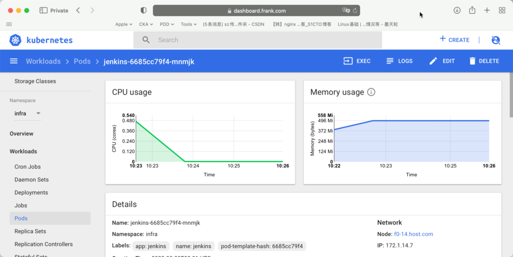Click the Details section heading
Image resolution: width=513 pixels, height=257 pixels.
(x=124, y=204)
